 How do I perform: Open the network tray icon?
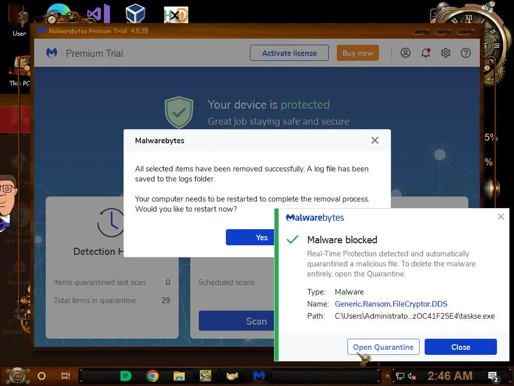pyautogui.click(x=400, y=376)
